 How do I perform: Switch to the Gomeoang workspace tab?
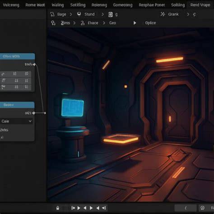(123, 5)
